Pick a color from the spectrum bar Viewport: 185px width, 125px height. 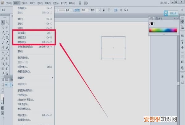[x=163, y=30]
